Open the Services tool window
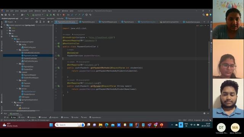Image resolution: width=244 pixels, height=137 pixels. (x=65, y=118)
